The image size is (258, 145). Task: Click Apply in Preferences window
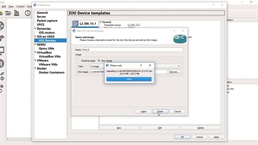216,137
